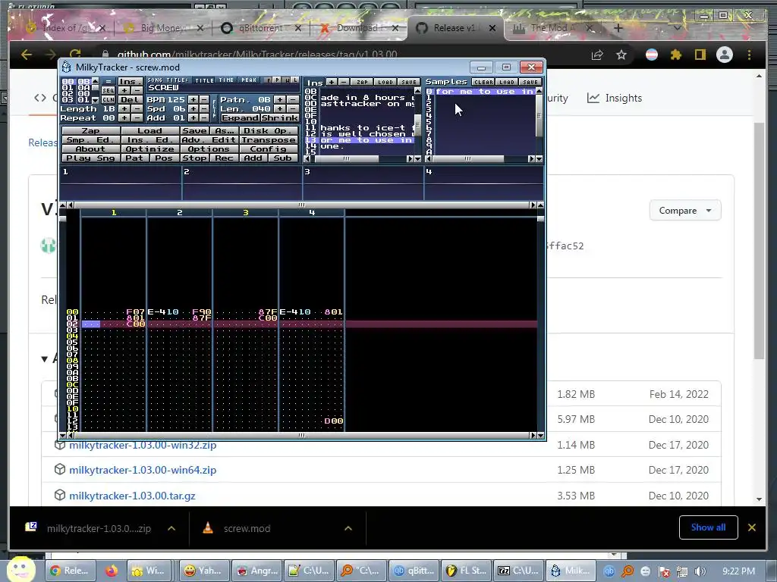Open the Sample Editor (Smp. Ed.)

pos(91,140)
